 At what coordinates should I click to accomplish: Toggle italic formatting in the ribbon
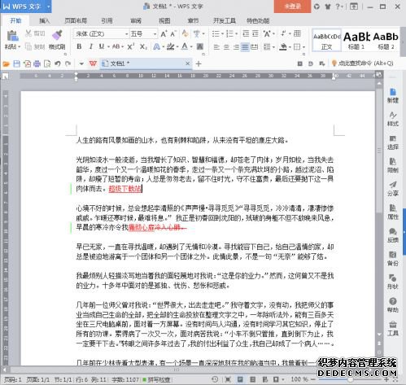pos(91,46)
